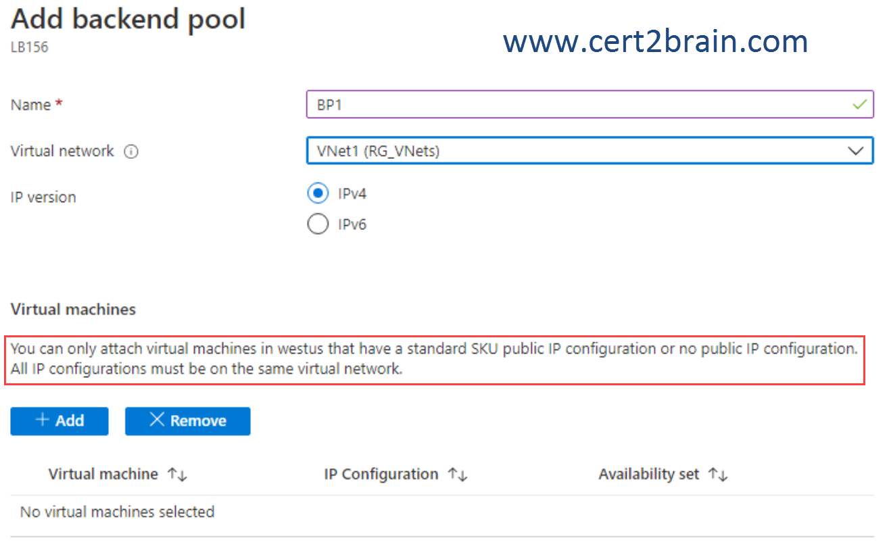The height and width of the screenshot is (555, 889).
Task: Select the IPv4 radio button
Action: pos(318,193)
